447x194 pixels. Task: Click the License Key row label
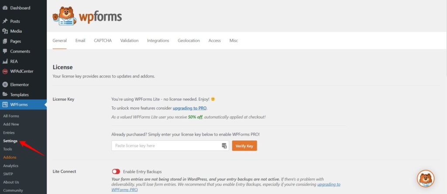tap(64, 99)
